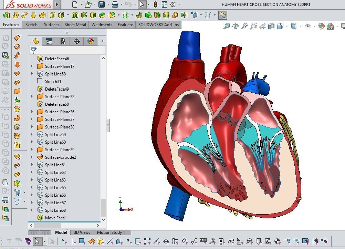Open the SOLIDWORKS Add-Ins tab
Image resolution: width=345 pixels, height=249 pixels.
pyautogui.click(x=158, y=25)
